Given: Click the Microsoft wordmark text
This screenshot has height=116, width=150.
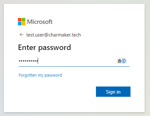Looking at the screenshot, I should [40, 22].
